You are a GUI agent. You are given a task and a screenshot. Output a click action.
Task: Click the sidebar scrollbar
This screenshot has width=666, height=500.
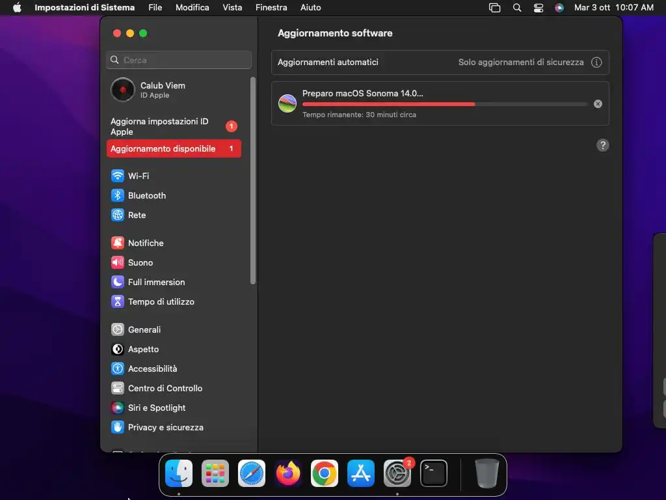click(253, 181)
